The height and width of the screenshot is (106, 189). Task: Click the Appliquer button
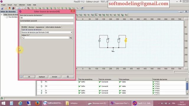[x=42, y=77]
